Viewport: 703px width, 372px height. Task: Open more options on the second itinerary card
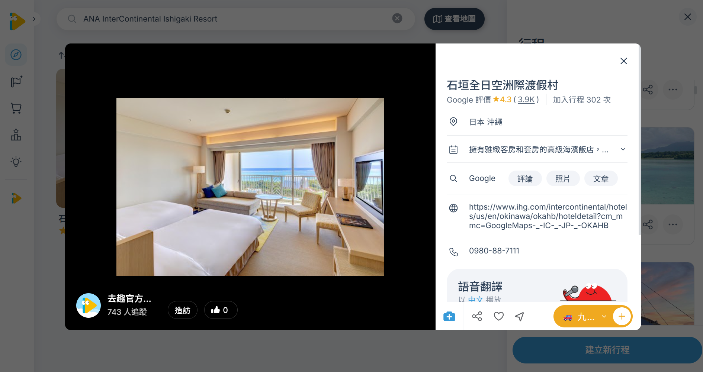(x=672, y=224)
